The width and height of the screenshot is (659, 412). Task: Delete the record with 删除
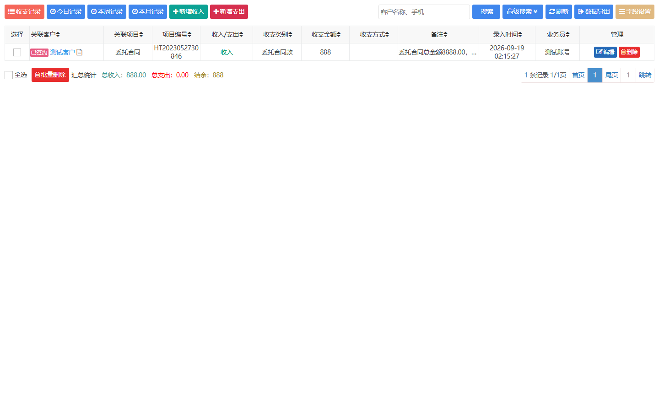pyautogui.click(x=629, y=52)
